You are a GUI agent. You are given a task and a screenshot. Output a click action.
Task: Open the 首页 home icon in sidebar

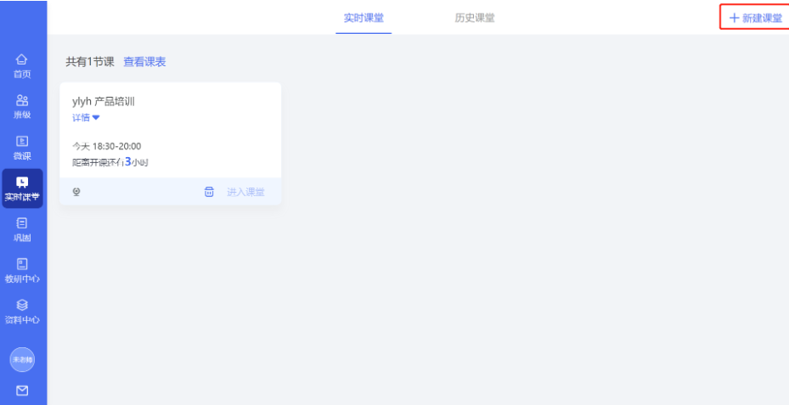tap(22, 60)
